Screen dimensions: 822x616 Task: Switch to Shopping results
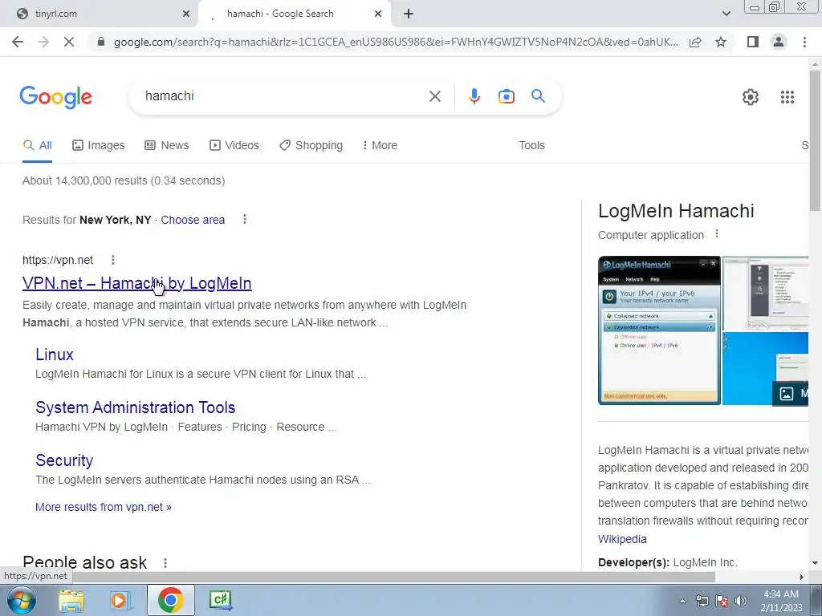coord(311,146)
